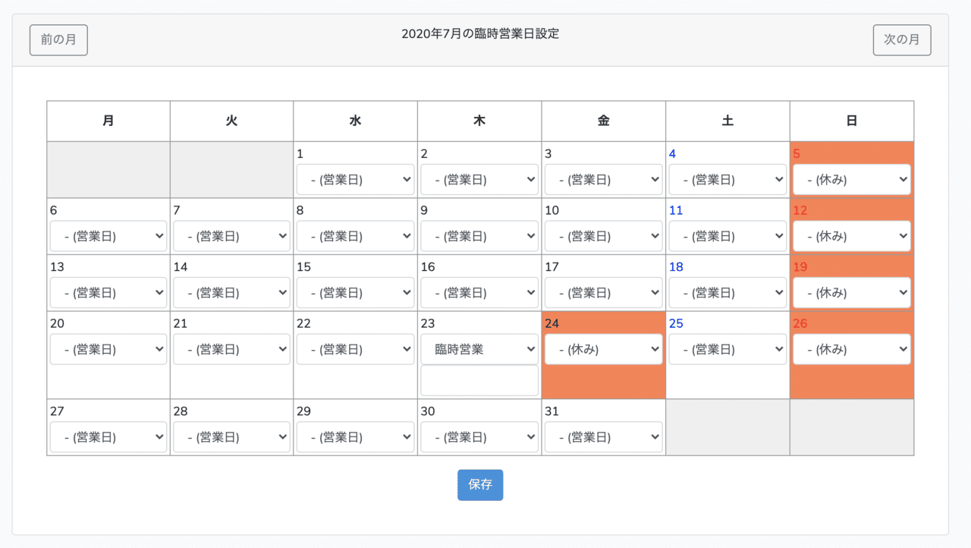The width and height of the screenshot is (971, 548).
Task: Open the status dropdown for day 12
Action: [x=851, y=236]
